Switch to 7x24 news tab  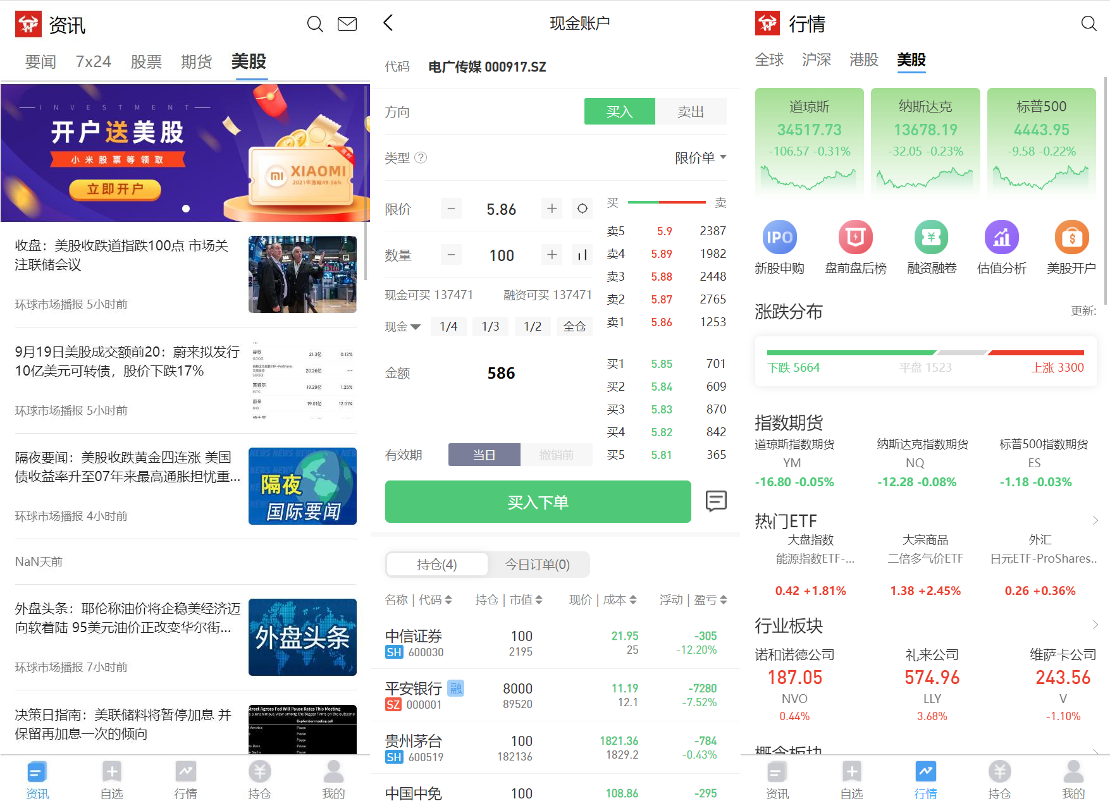click(94, 61)
